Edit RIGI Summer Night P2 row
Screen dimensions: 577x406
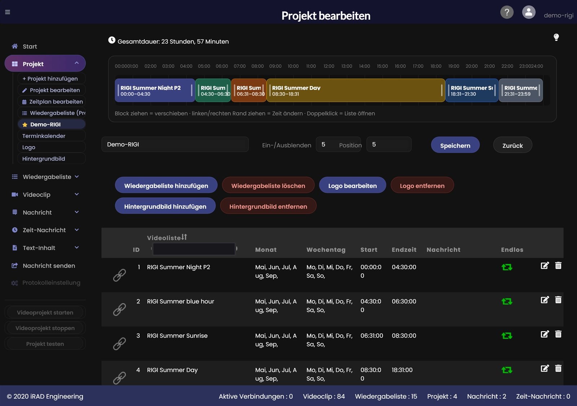point(545,266)
